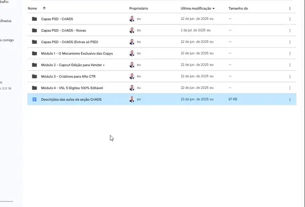Viewport: 305px width, 207px height.
Task: Open column header more options menu
Action: (x=290, y=9)
